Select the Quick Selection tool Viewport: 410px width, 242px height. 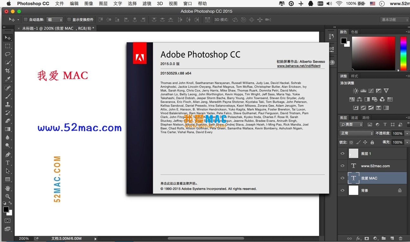[8, 62]
